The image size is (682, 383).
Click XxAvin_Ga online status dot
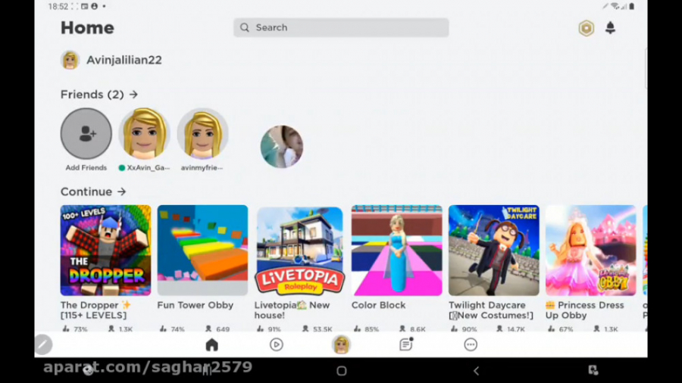click(122, 168)
